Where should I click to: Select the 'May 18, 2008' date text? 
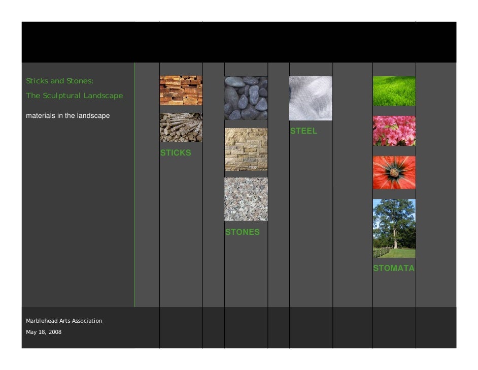[x=44, y=332]
